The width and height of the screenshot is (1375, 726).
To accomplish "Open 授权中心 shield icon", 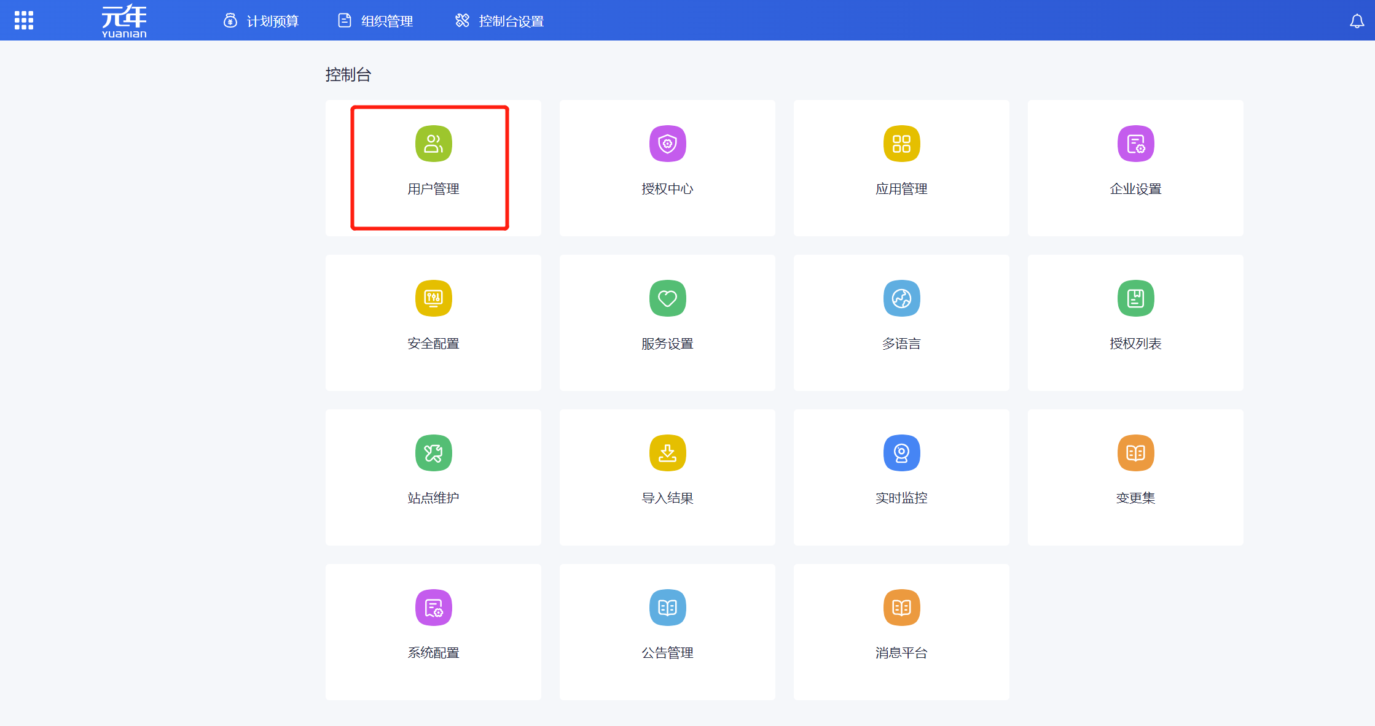I will coord(667,144).
